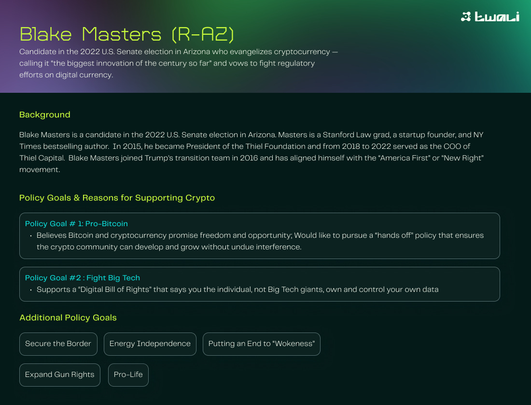Select the "Pro-Life" pill

tap(128, 375)
